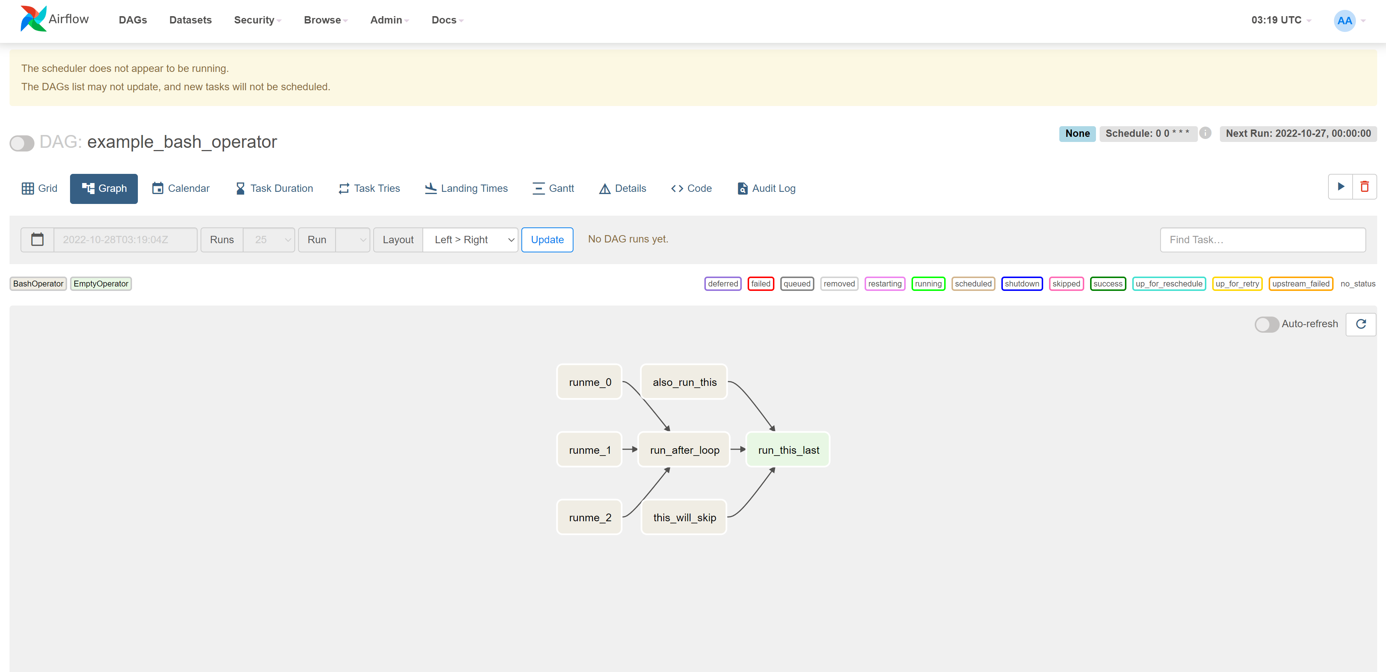Select the BashOperator legend swatch
Image resolution: width=1386 pixels, height=672 pixels.
(x=38, y=284)
